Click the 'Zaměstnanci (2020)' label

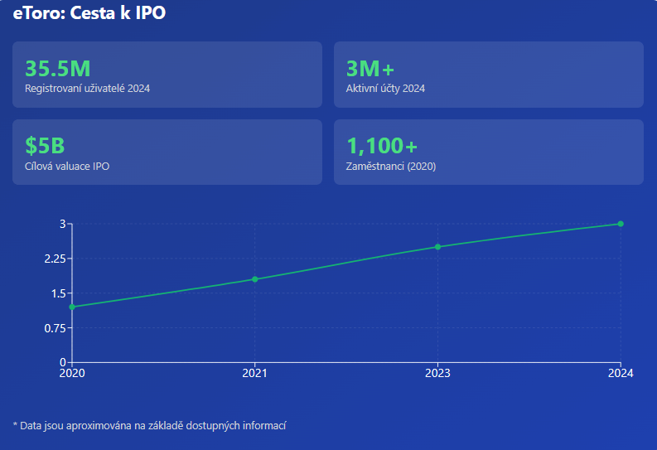[390, 167]
